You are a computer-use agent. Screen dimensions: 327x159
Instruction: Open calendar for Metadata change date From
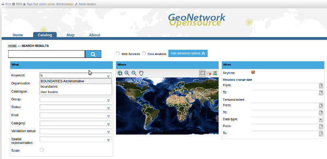click(x=321, y=86)
